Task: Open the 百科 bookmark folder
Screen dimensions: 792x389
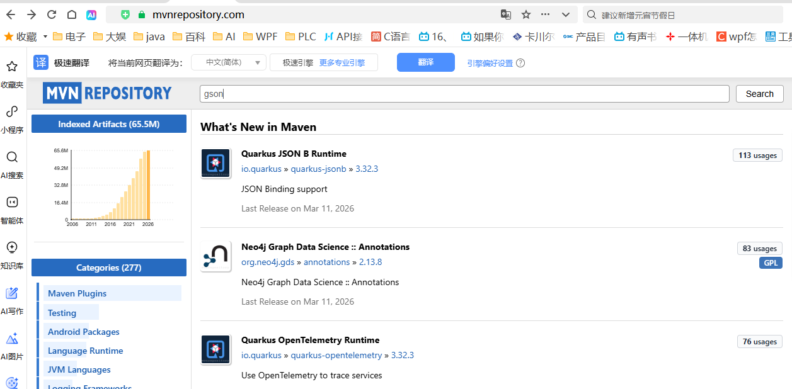Action: [189, 37]
